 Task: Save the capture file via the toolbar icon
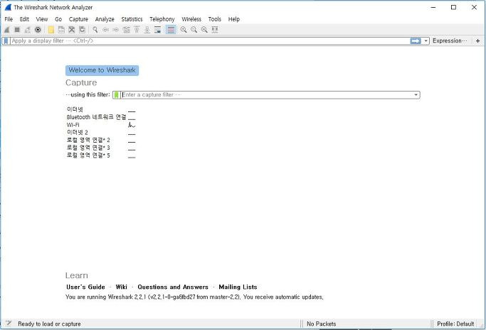61,30
